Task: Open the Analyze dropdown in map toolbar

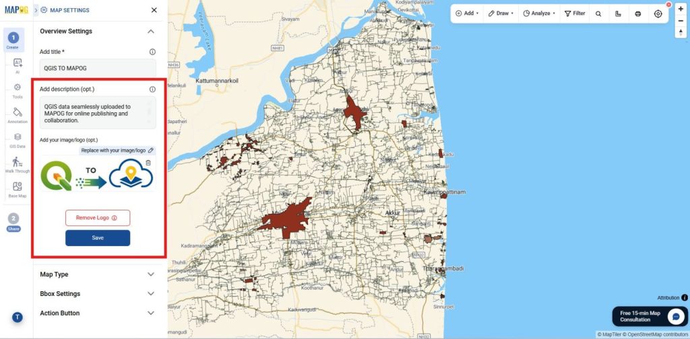Action: coord(539,13)
